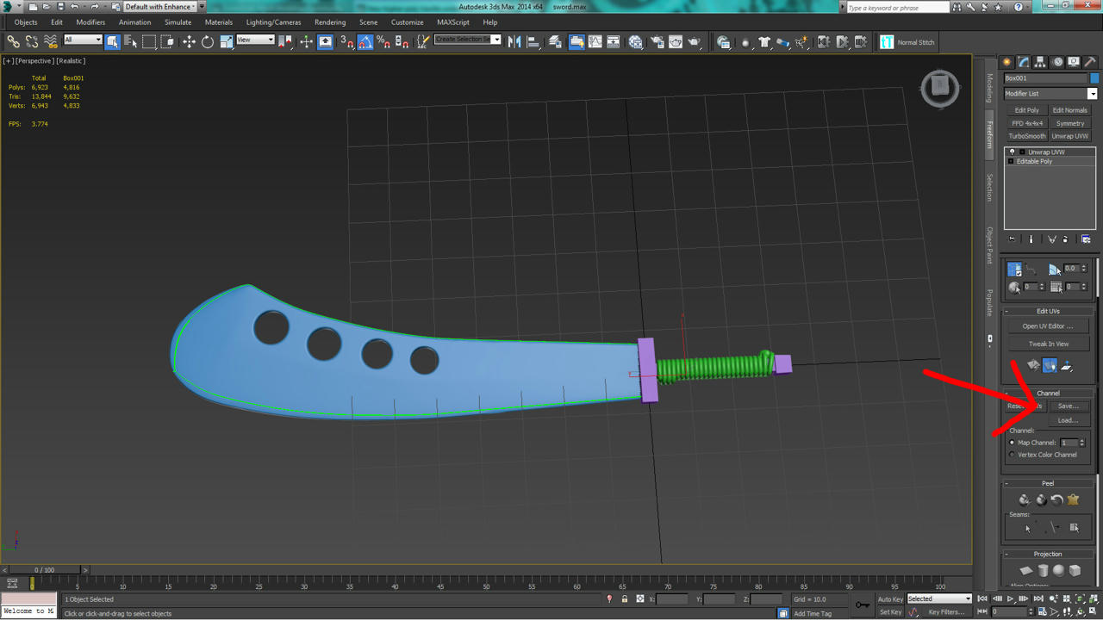This screenshot has height=620, width=1103.
Task: Choose the Rectangular Selection Region tool
Action: tap(149, 41)
